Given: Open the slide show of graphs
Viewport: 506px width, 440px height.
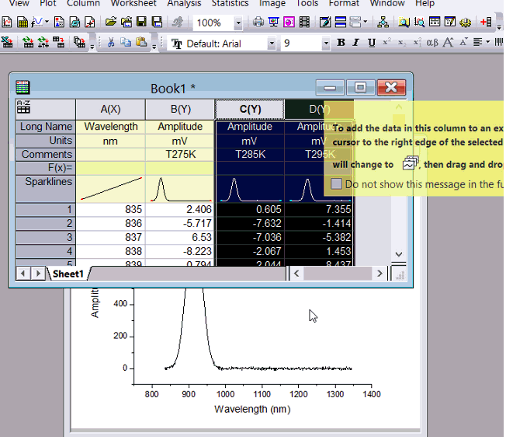Looking at the screenshot, I should point(274,23).
